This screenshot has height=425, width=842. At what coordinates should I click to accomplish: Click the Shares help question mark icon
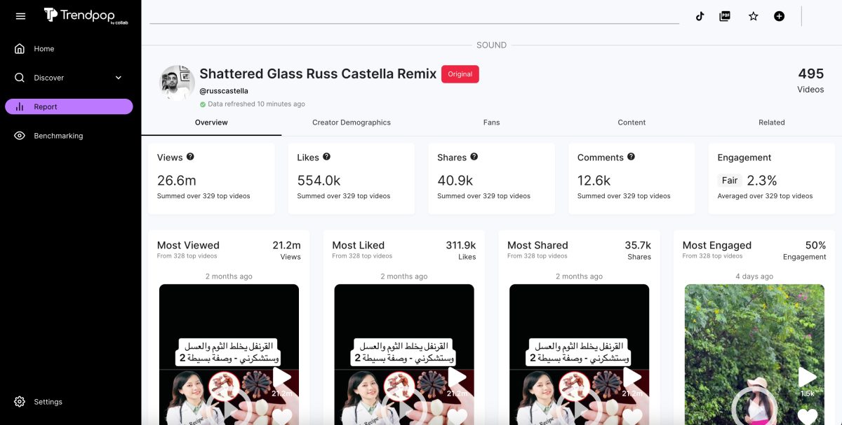[474, 157]
